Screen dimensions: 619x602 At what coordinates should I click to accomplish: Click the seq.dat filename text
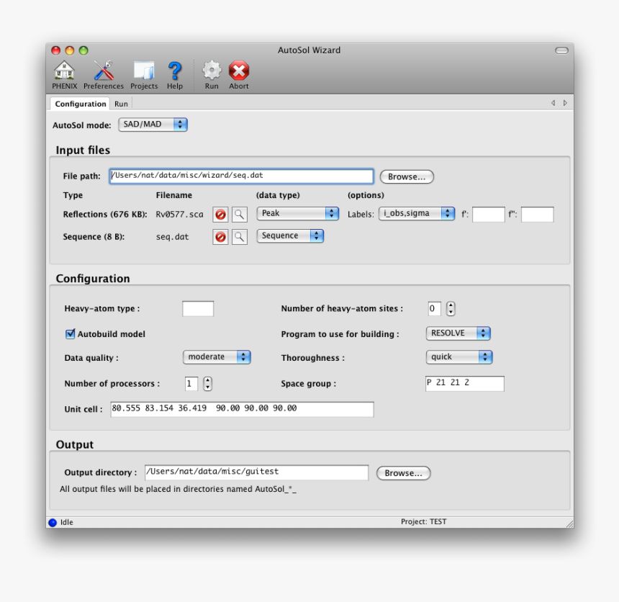(x=173, y=237)
